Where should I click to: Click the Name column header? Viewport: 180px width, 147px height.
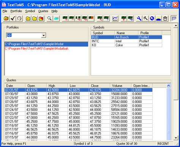126,33
